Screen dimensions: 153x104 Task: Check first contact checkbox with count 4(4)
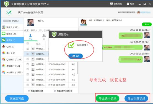(x=27, y=64)
